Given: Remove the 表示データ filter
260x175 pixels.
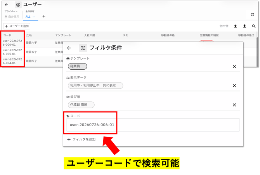Looking at the screenshot, I should (x=234, y=86).
